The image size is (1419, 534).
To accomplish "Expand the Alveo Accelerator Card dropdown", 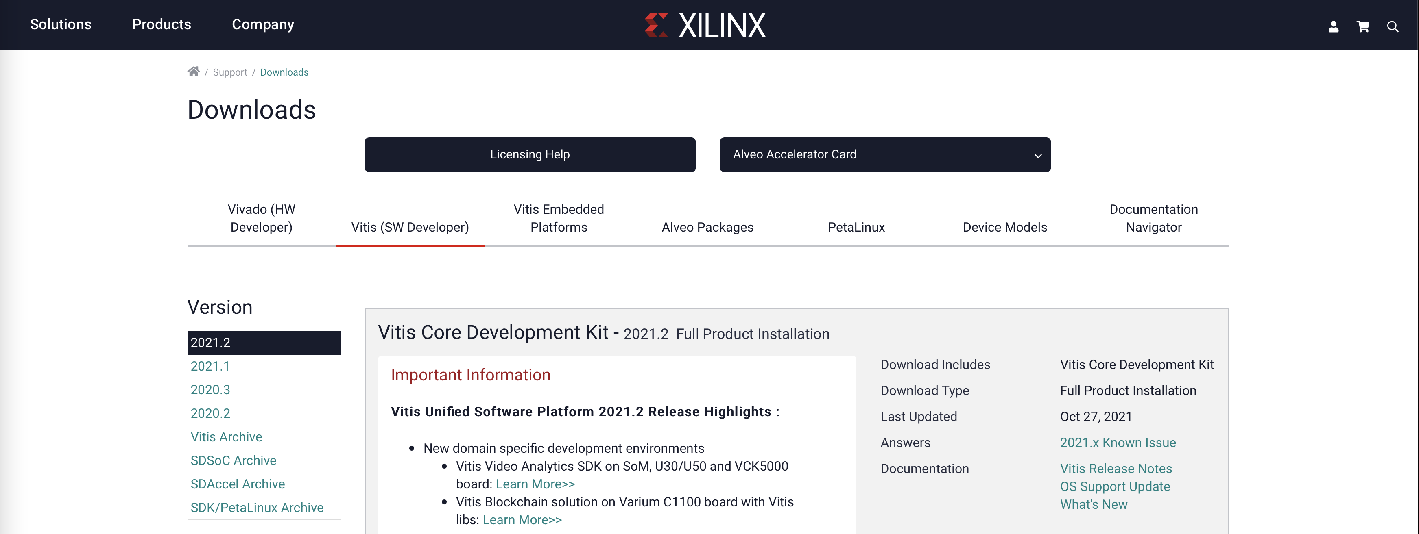I will click(885, 155).
